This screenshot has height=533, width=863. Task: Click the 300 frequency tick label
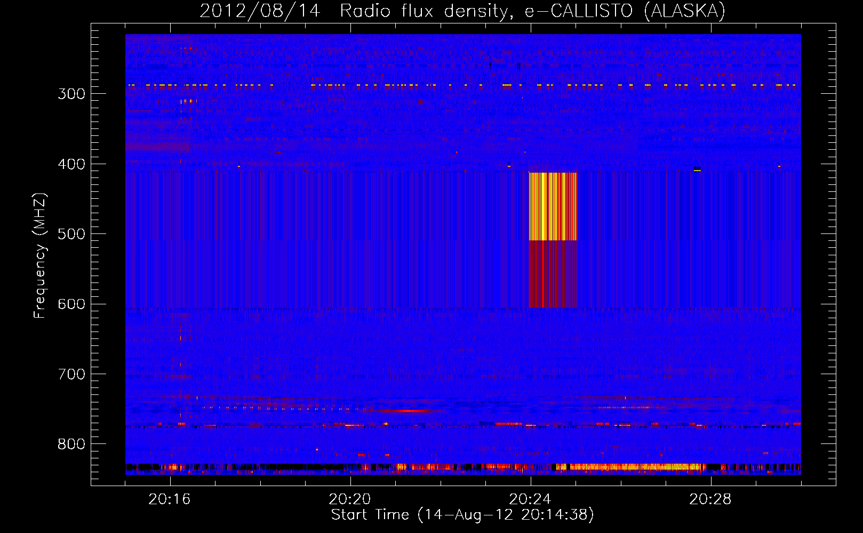[71, 94]
